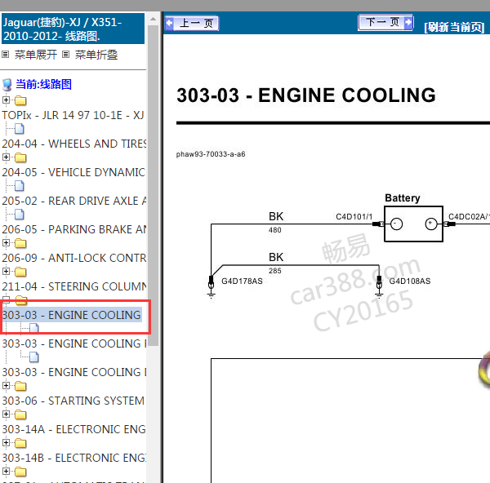Viewport: 490px width, 483px height.
Task: Click the computer icon beside 当前:线路图
Action: point(7,85)
